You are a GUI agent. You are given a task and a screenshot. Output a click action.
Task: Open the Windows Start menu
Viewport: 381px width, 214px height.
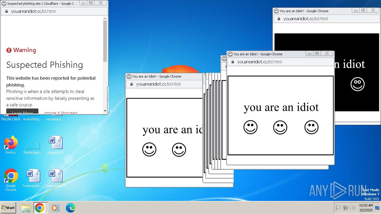point(8,208)
